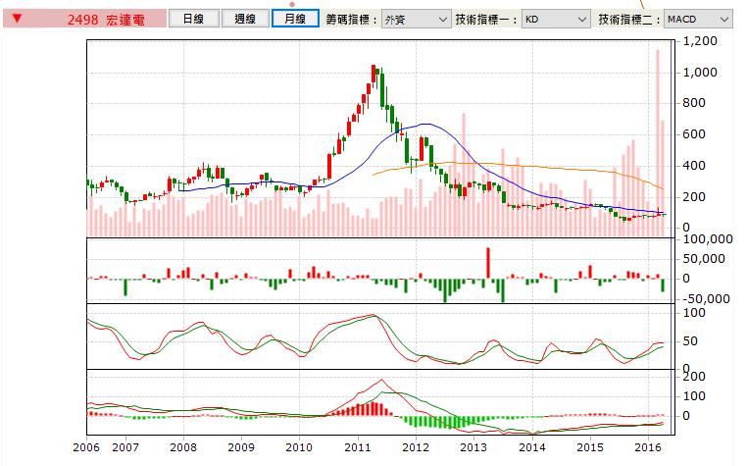Click the blue moving average line peak
The width and height of the screenshot is (747, 466).
425,125
